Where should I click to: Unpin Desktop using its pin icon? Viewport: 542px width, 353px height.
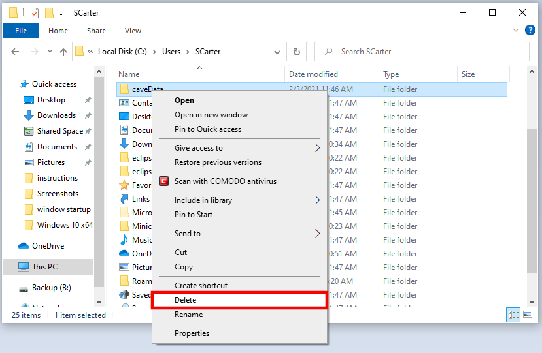click(x=88, y=100)
